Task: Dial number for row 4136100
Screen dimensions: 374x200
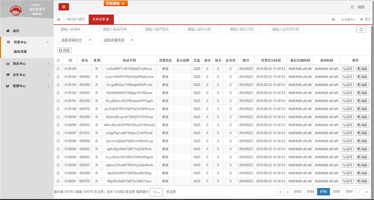Action: coord(348,109)
